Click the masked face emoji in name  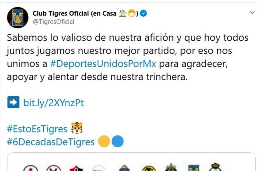[132, 13]
